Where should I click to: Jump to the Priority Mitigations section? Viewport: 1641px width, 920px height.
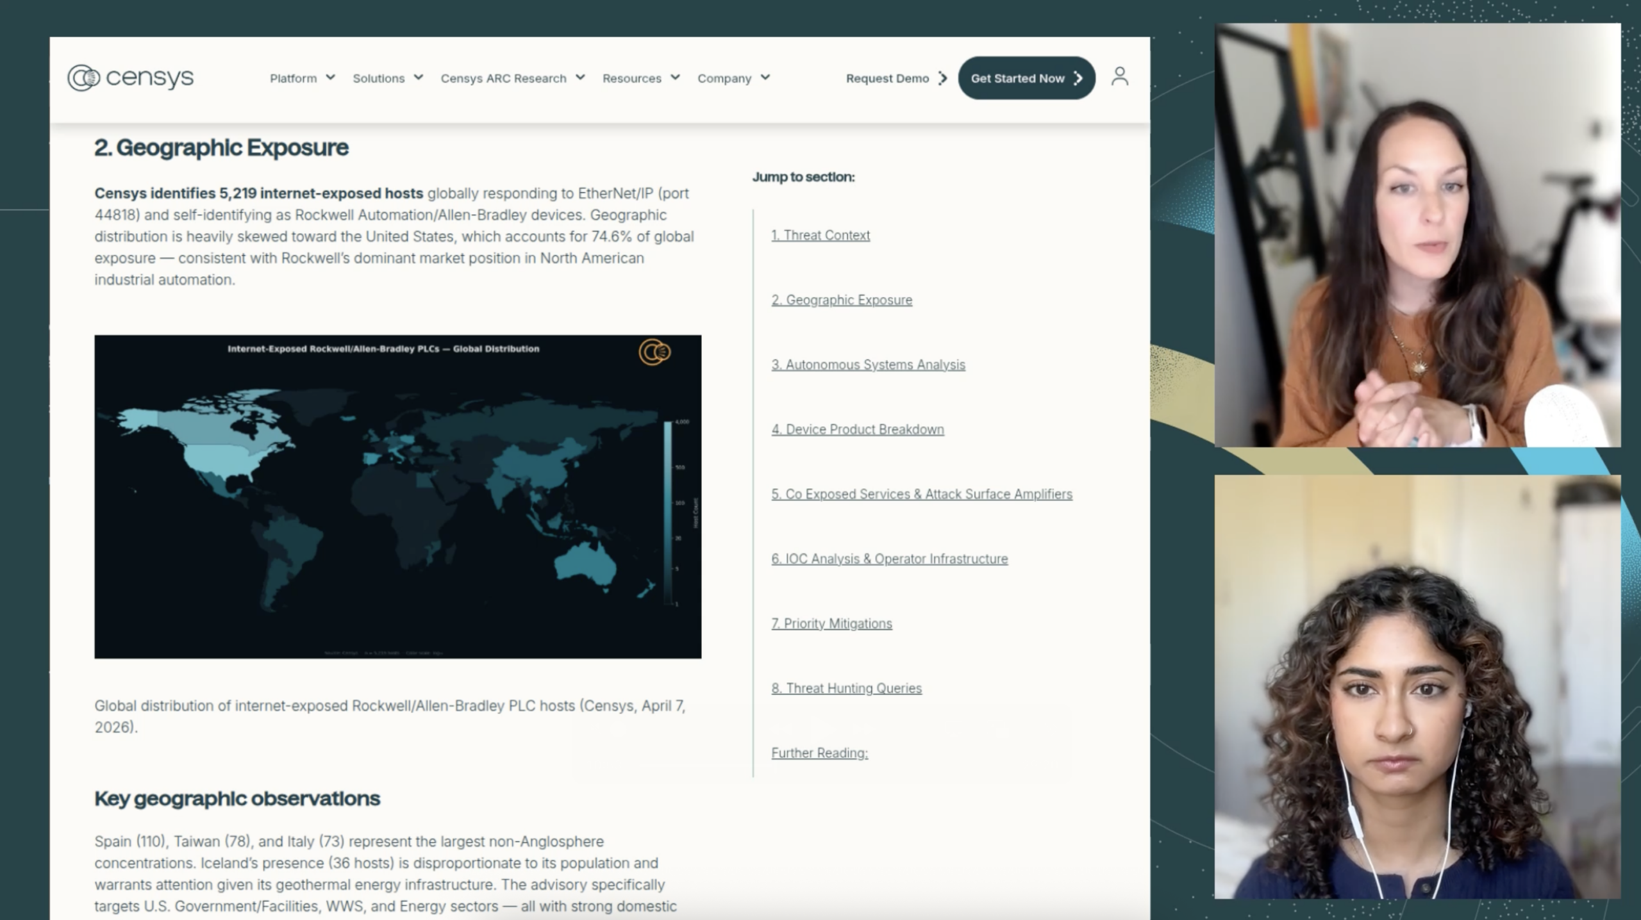[x=832, y=623]
